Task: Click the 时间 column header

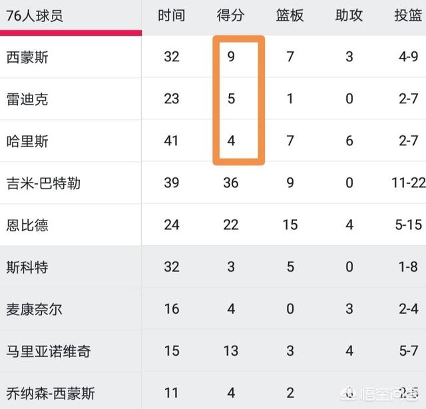Action: pos(172,15)
